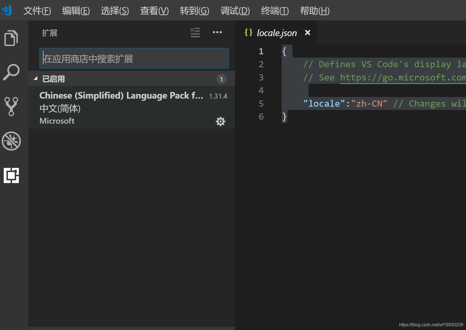Viewport: 466px width, 330px height.
Task: Click the 中文(简体) extension description
Action: click(60, 109)
